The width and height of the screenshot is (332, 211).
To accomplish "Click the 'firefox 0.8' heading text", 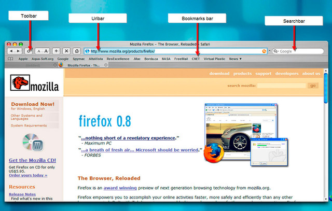I will (x=105, y=121).
